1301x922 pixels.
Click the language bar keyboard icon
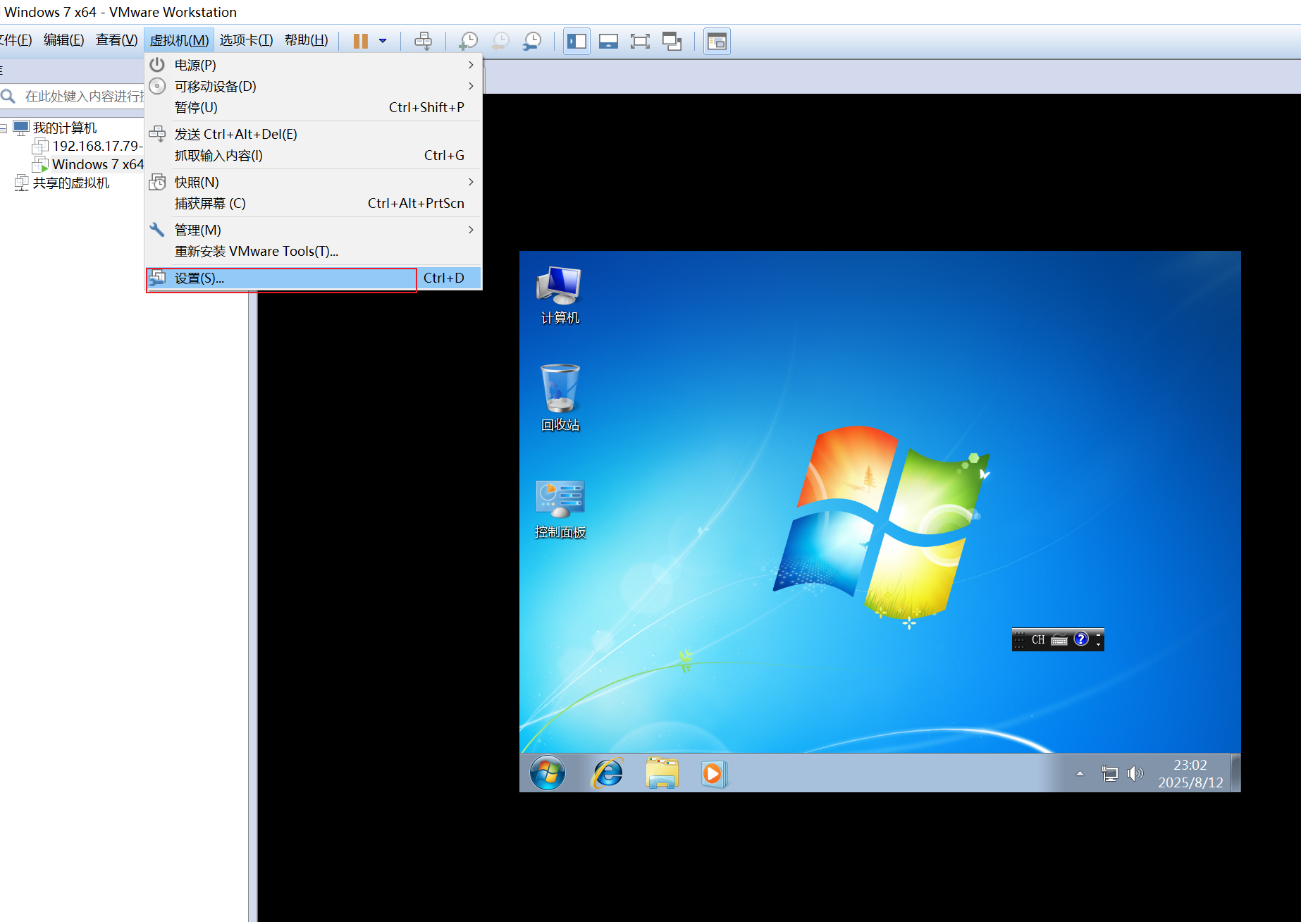(1059, 639)
